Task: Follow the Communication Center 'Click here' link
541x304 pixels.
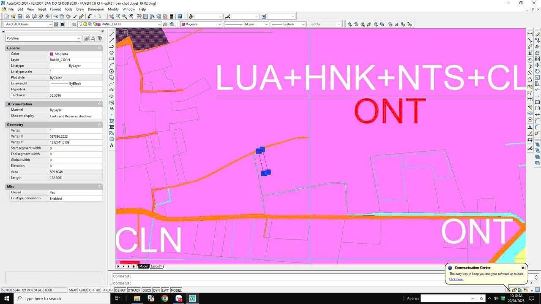Action: [456, 279]
